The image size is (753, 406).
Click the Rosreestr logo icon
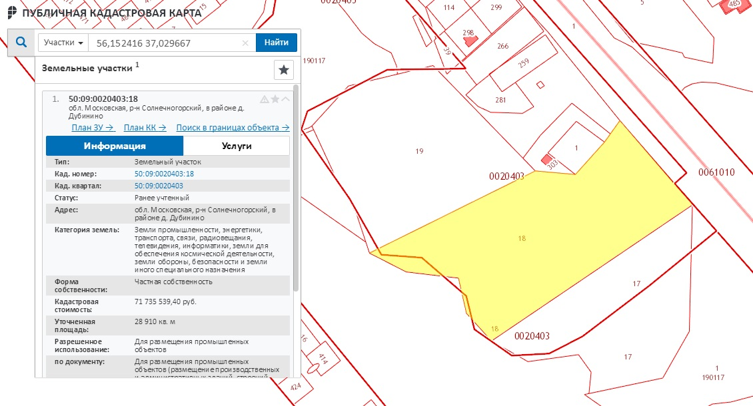coord(12,13)
